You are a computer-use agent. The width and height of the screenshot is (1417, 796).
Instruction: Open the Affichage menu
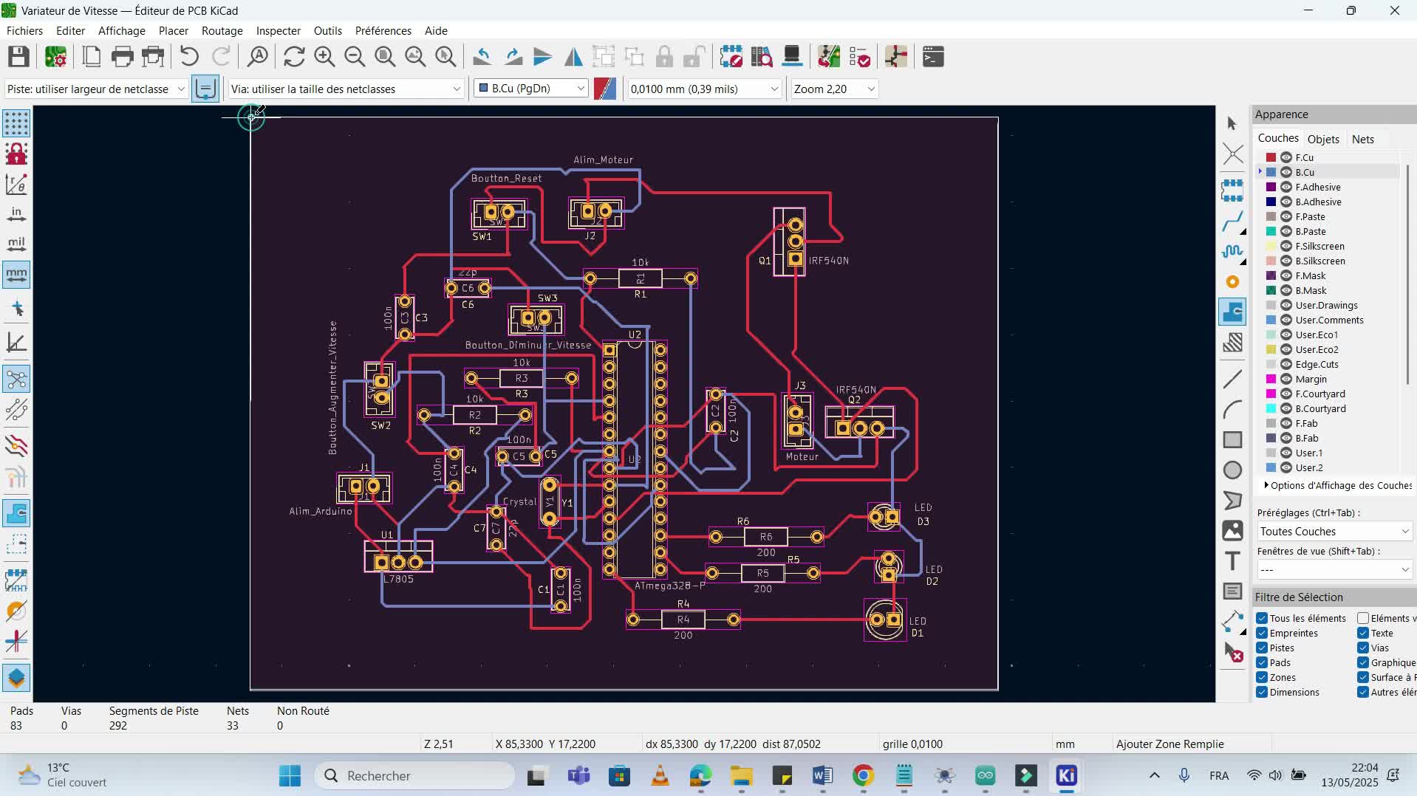122,31
